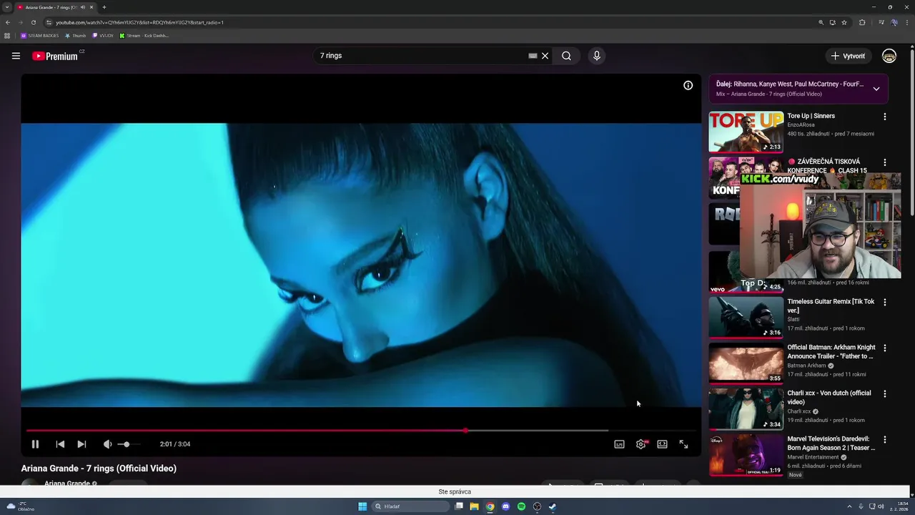Open Daredevil Born Again teaser thumbnail
Image resolution: width=915 pixels, height=515 pixels.
point(746,454)
